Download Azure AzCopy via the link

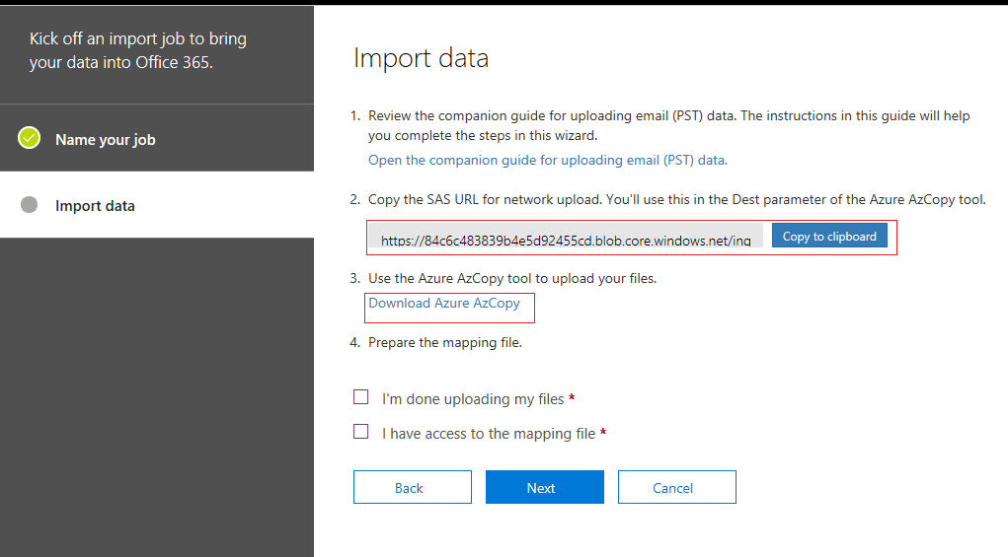pos(444,303)
